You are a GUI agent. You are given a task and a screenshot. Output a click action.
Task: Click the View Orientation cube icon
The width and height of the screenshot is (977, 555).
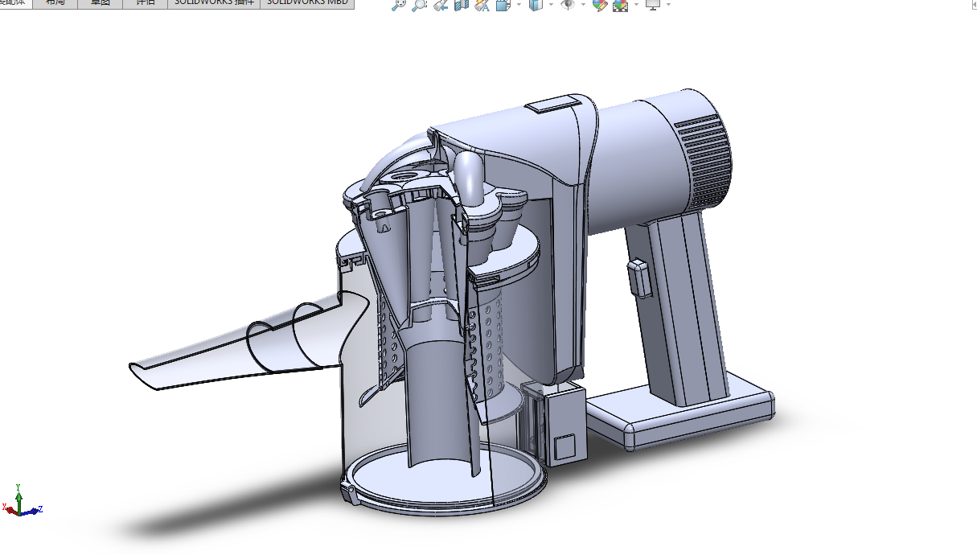(503, 4)
